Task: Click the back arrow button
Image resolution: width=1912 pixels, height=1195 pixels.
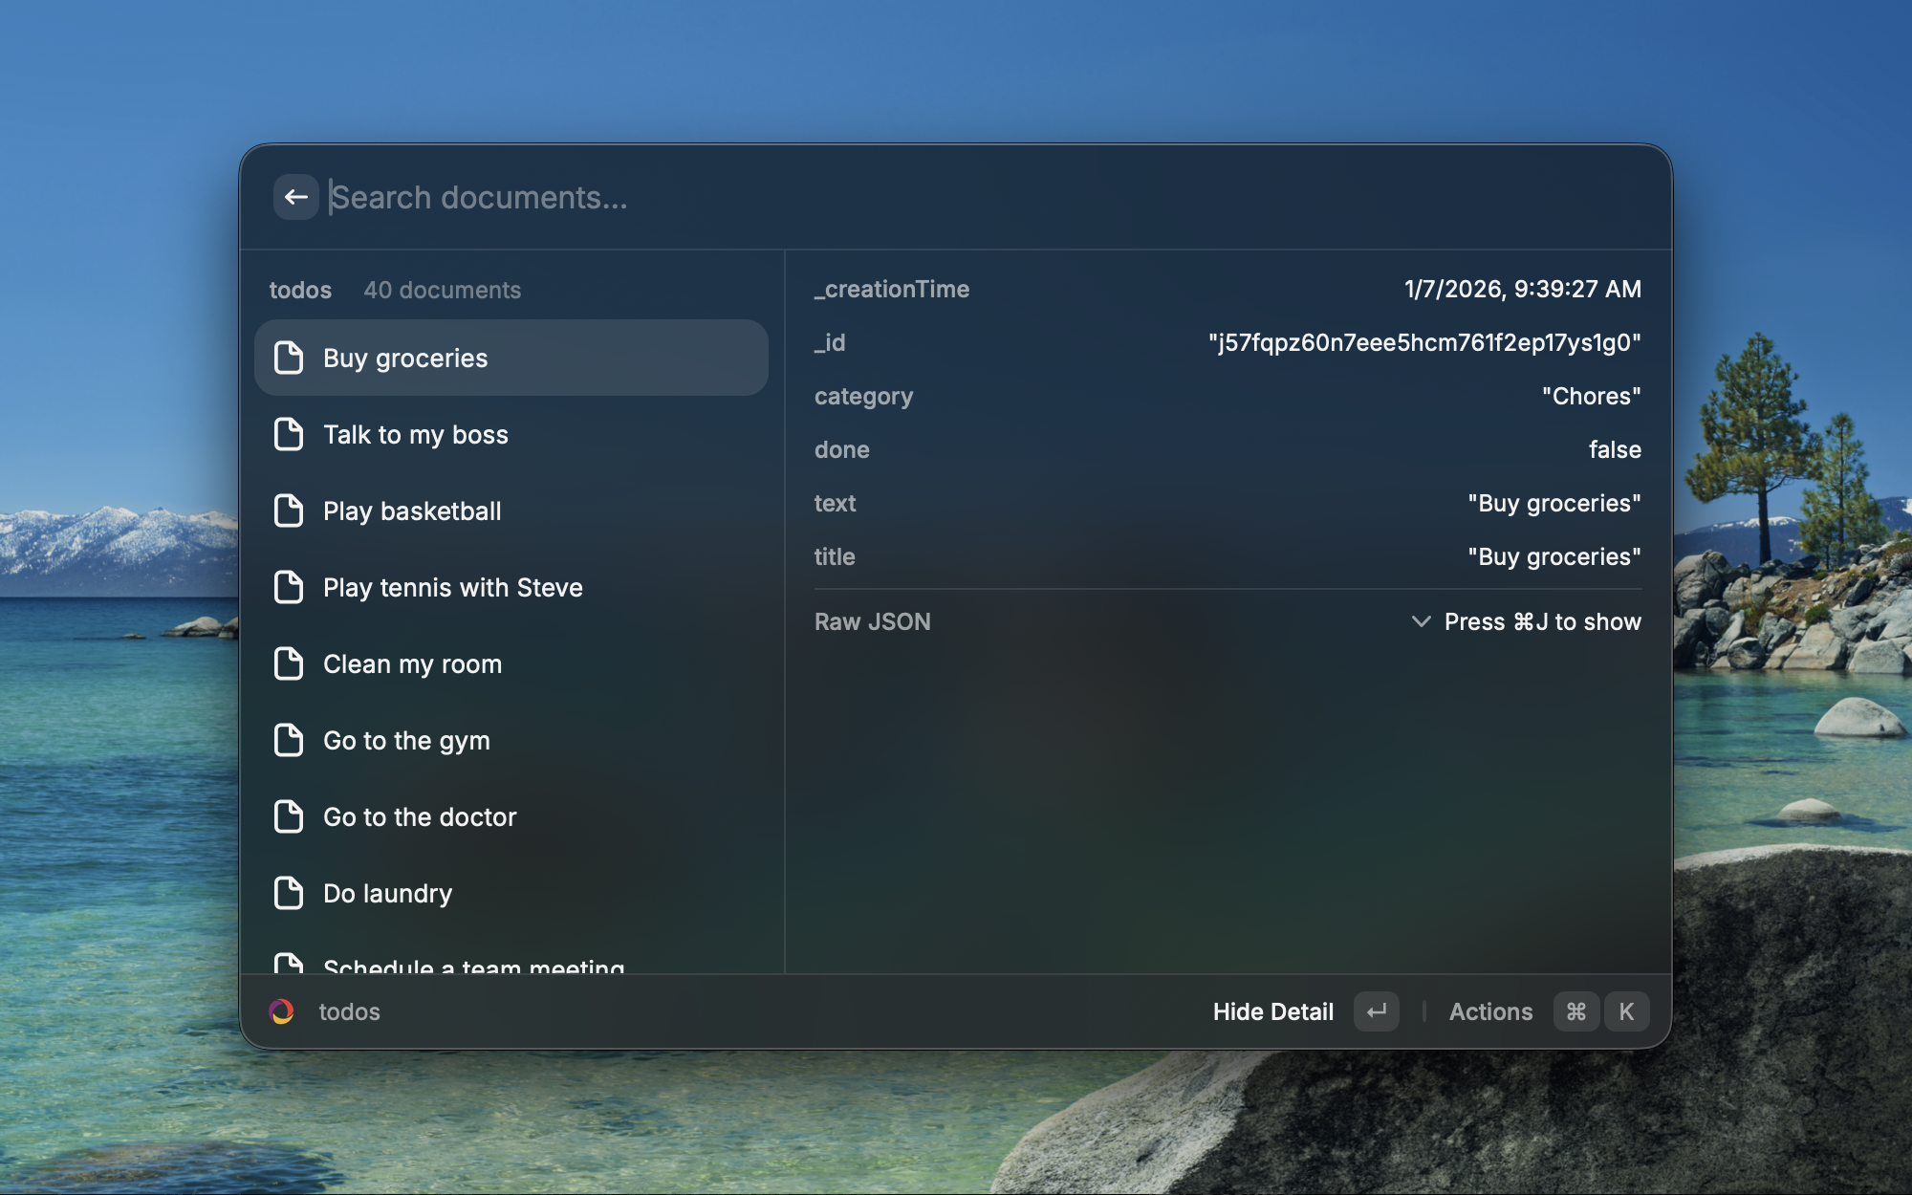Action: tap(295, 197)
